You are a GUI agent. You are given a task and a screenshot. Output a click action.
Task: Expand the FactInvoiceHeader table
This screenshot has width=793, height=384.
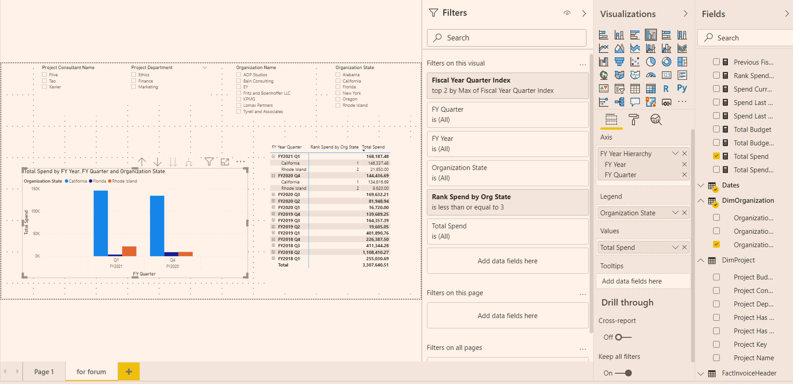coord(700,373)
